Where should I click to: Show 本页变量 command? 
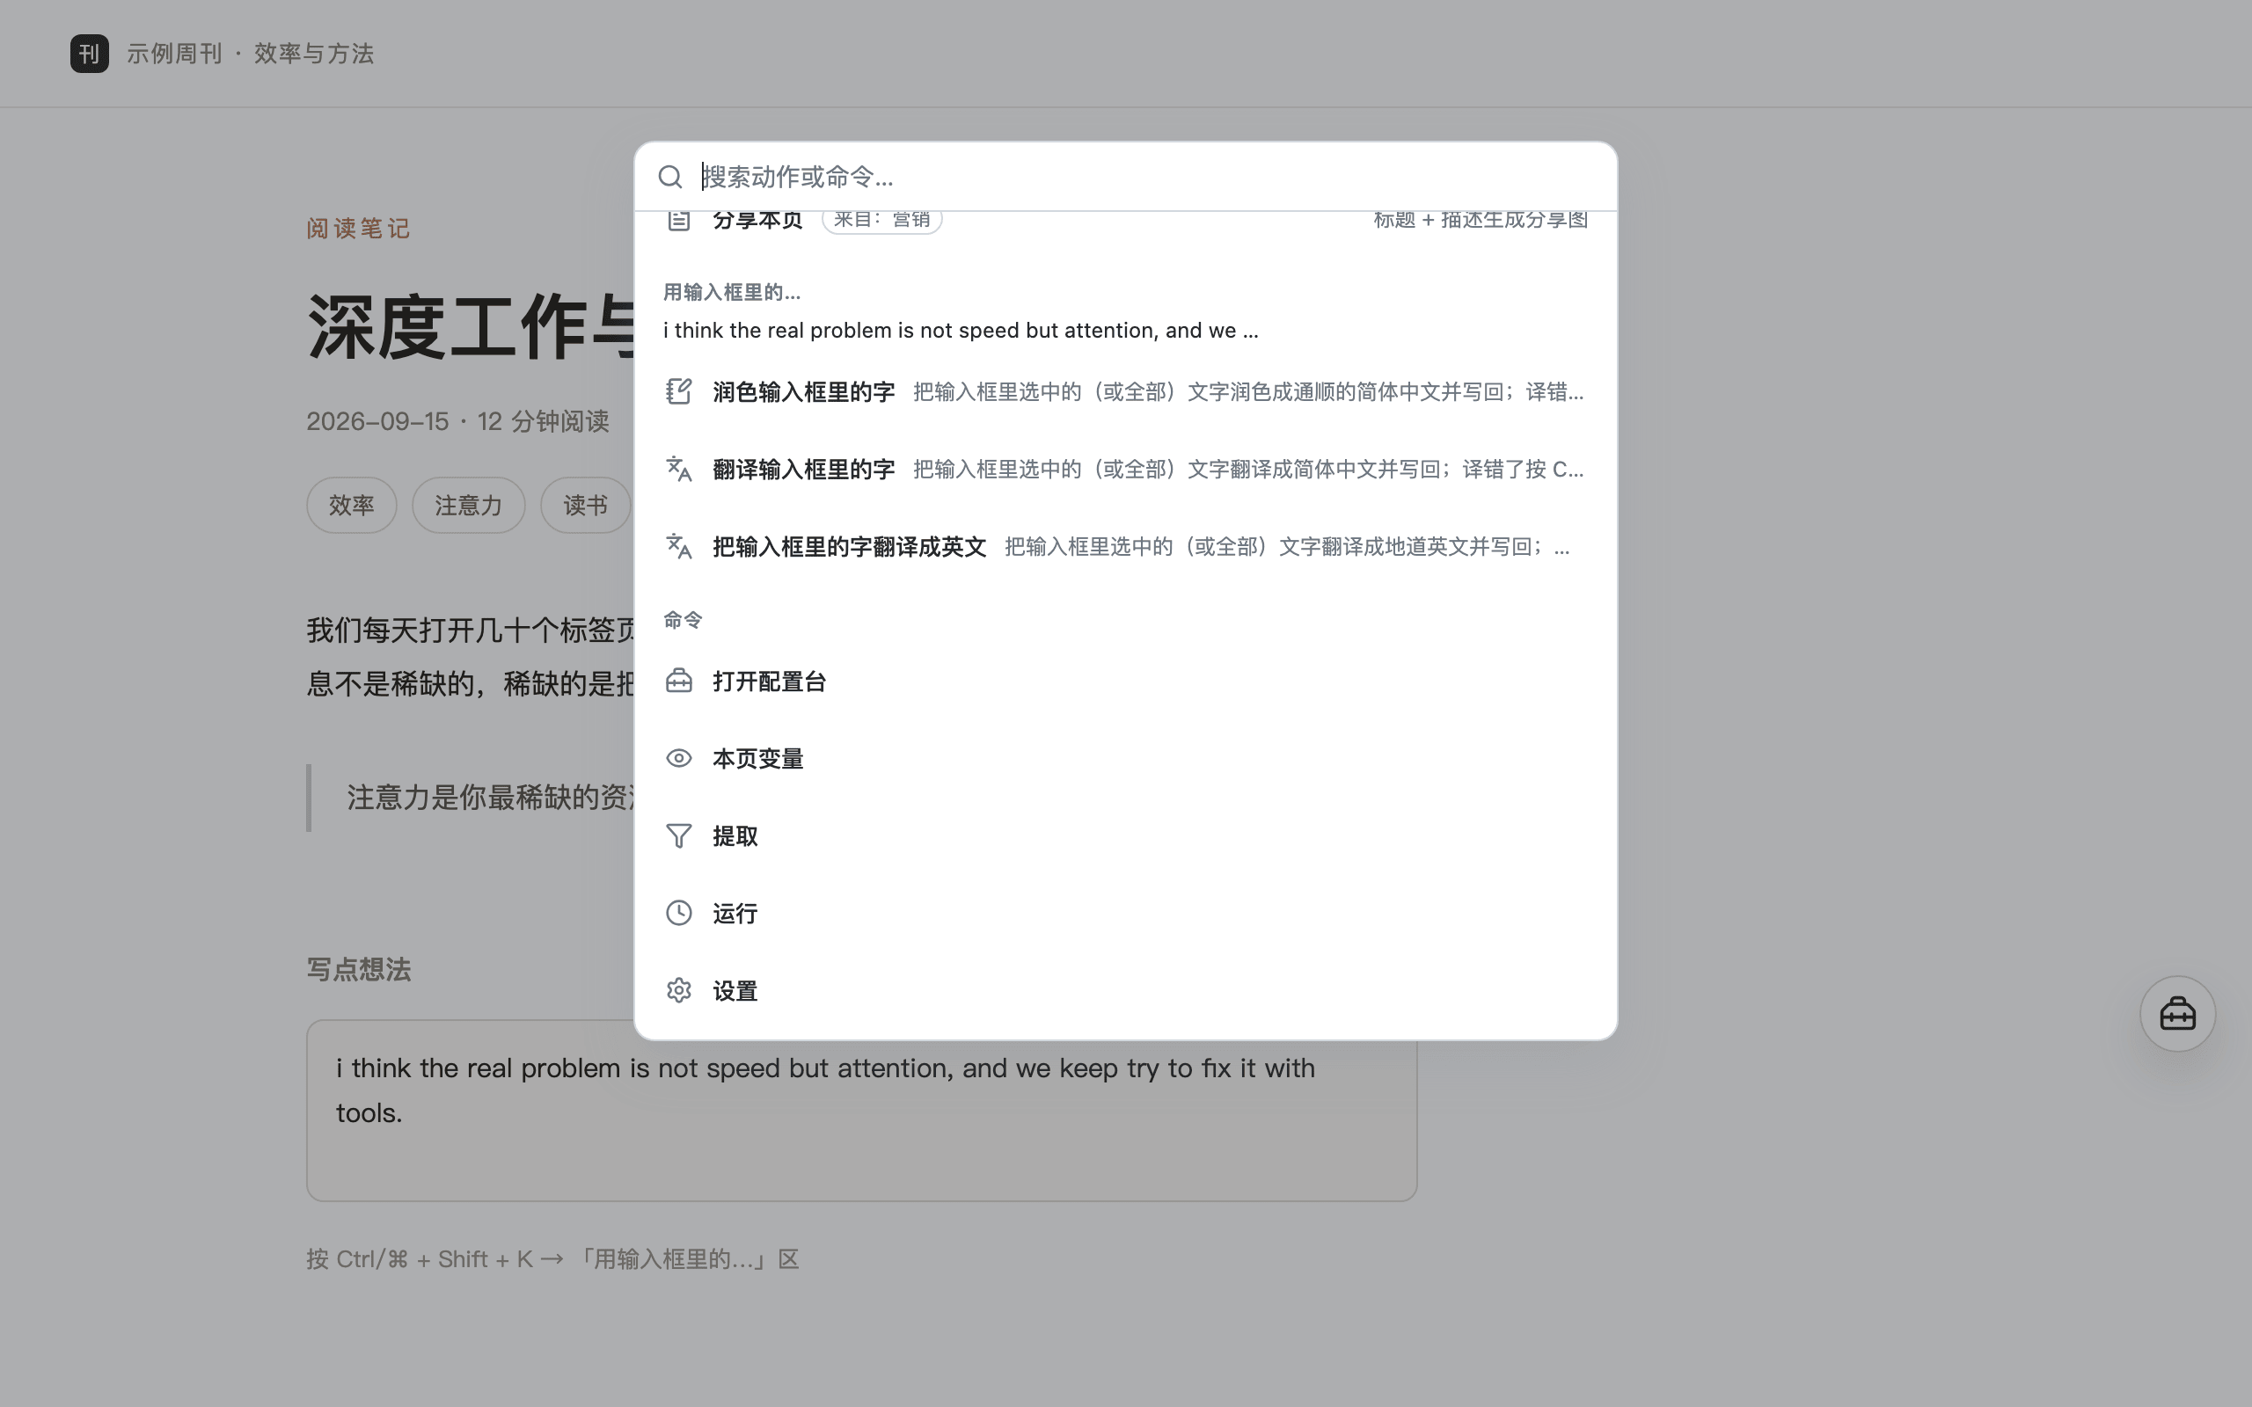point(1125,758)
